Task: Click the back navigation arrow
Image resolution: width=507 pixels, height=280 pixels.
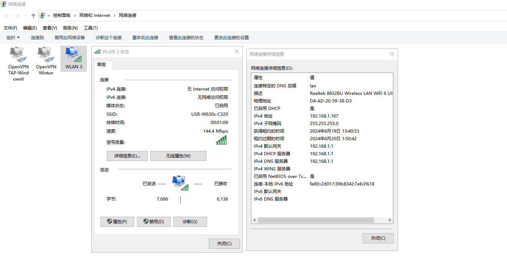Action: click(7, 15)
